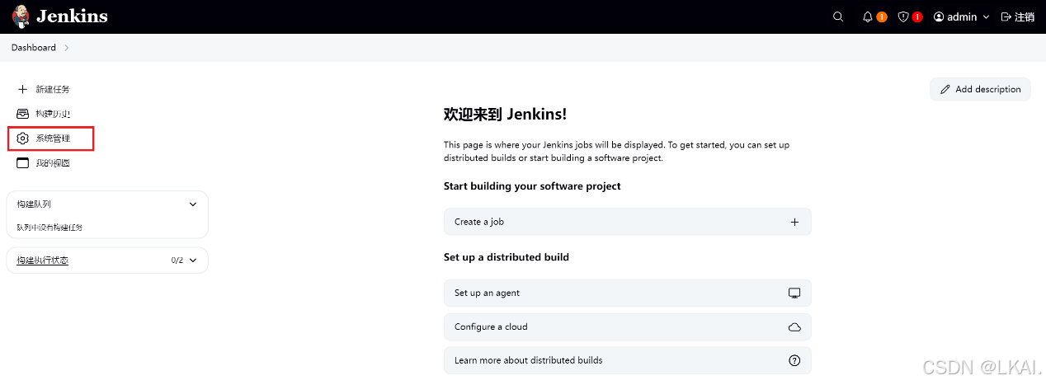Open the security shield warnings icon
This screenshot has width=1046, height=385.
[903, 16]
